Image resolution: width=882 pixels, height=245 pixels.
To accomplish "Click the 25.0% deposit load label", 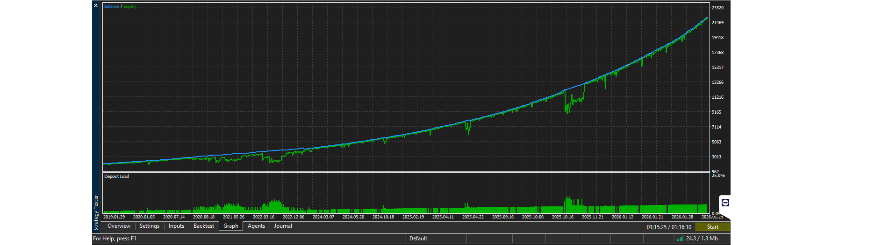I will [x=718, y=176].
